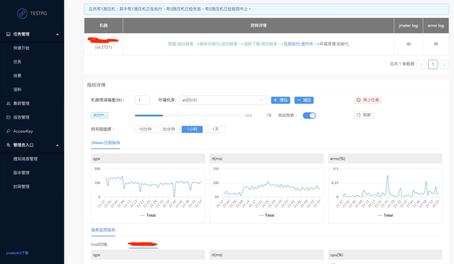Image resolution: width=454 pixels, height=264 pixels.
Task: Click the stop icon on 停止任务 button
Action: (x=359, y=100)
